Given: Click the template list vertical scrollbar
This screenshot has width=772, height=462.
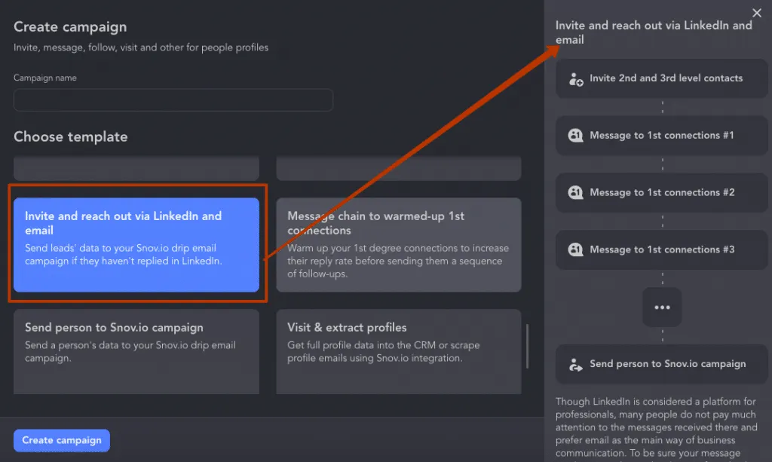Looking at the screenshot, I should pos(527,346).
